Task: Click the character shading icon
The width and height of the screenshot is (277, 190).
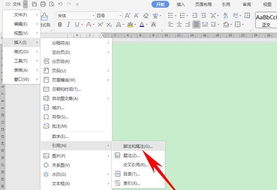Action: coord(153,24)
